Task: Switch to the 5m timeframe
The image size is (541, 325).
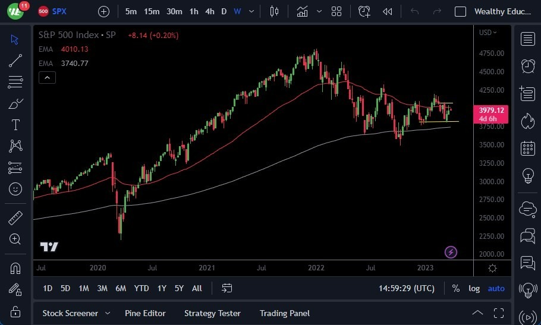Action: (x=131, y=12)
